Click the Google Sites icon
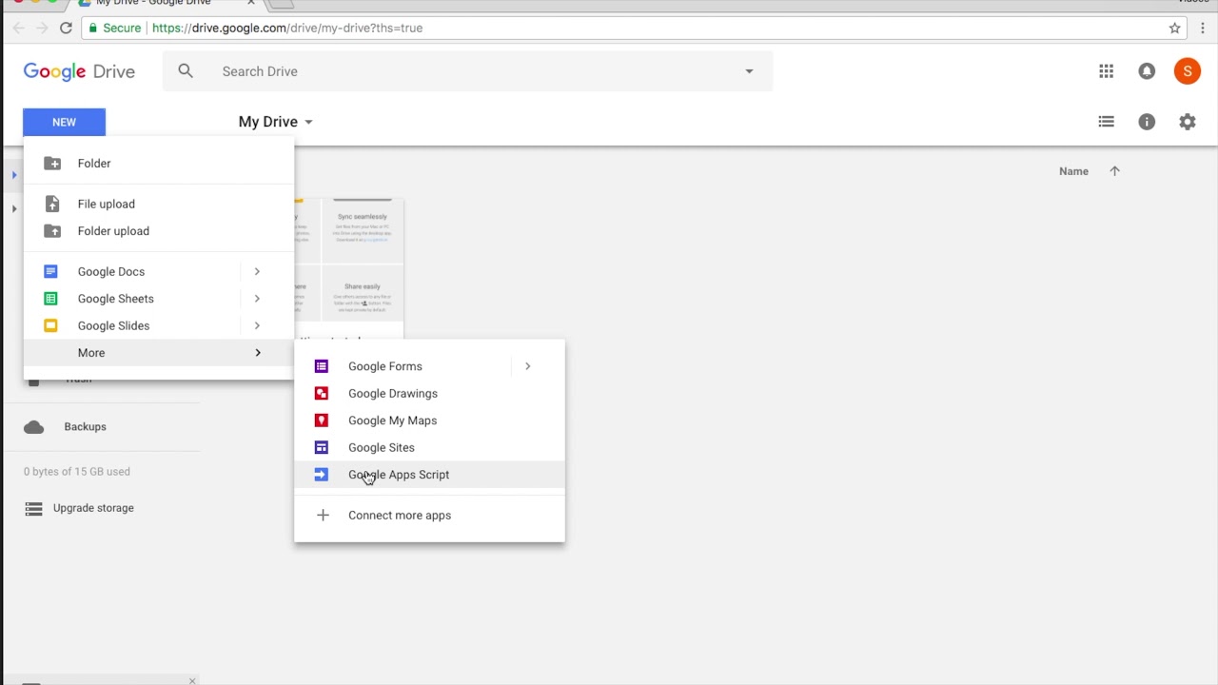1218x685 pixels. click(x=322, y=447)
